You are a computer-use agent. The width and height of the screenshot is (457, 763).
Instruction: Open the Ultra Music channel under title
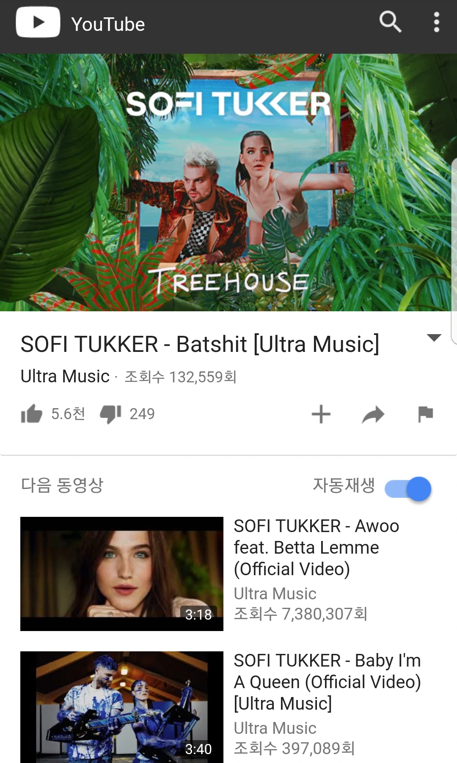65,376
